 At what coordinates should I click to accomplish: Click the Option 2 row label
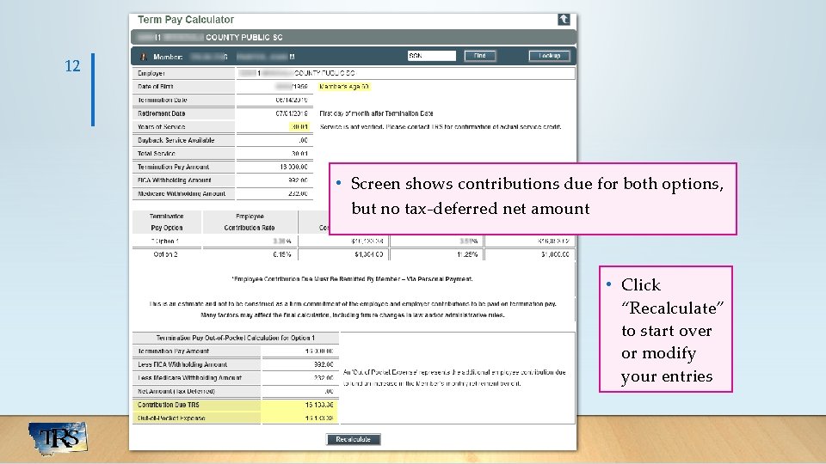pyautogui.click(x=165, y=254)
